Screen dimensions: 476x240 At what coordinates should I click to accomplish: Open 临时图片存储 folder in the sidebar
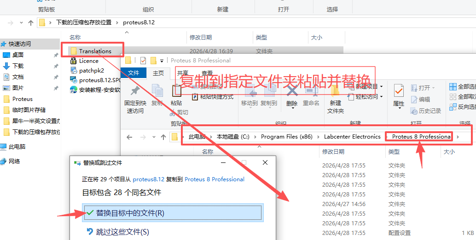tap(24, 110)
